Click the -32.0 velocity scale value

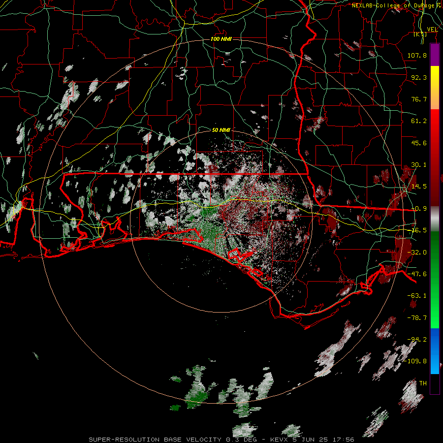pos(417,253)
